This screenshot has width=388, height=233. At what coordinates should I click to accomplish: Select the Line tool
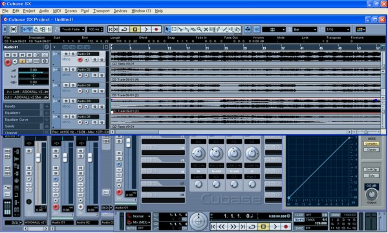pos(225,30)
